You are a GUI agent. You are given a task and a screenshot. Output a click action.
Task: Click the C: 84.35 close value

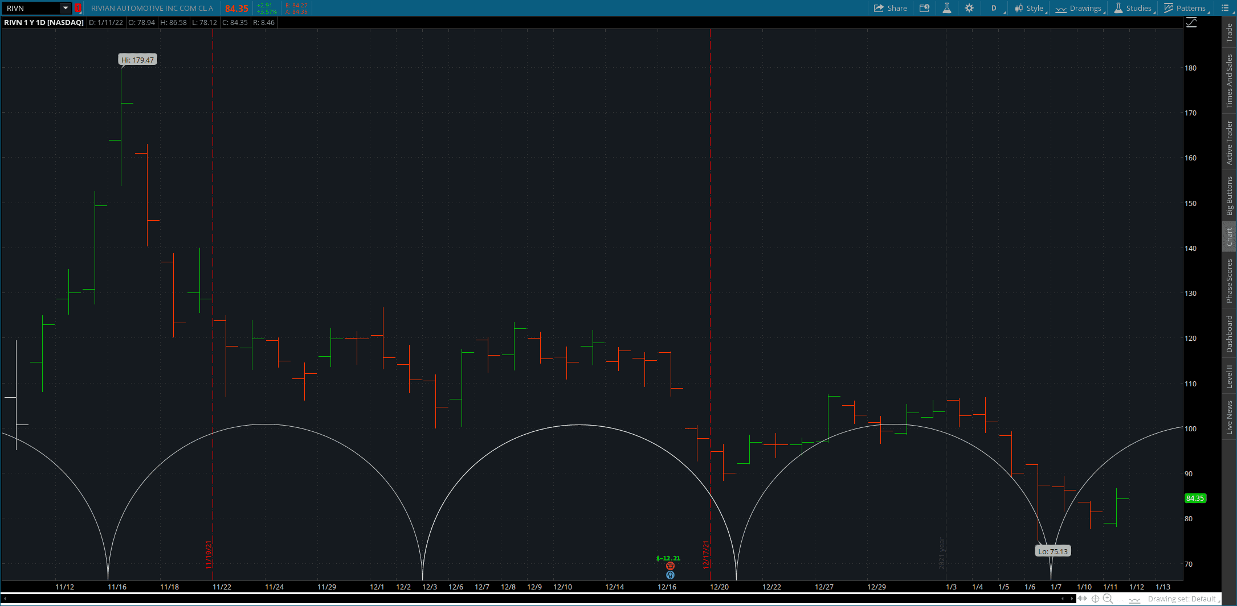click(235, 23)
